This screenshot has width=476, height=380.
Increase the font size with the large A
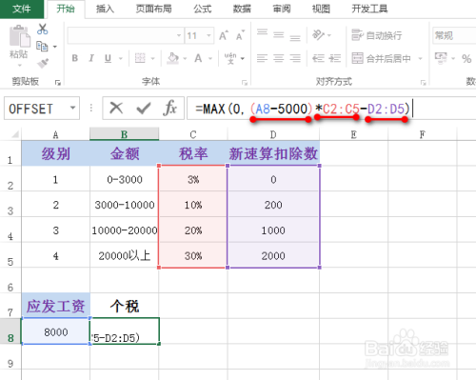[x=224, y=35]
